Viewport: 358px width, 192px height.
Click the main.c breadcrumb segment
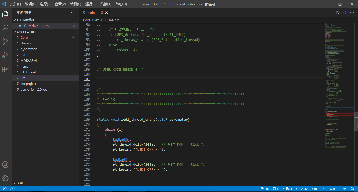(x=112, y=20)
